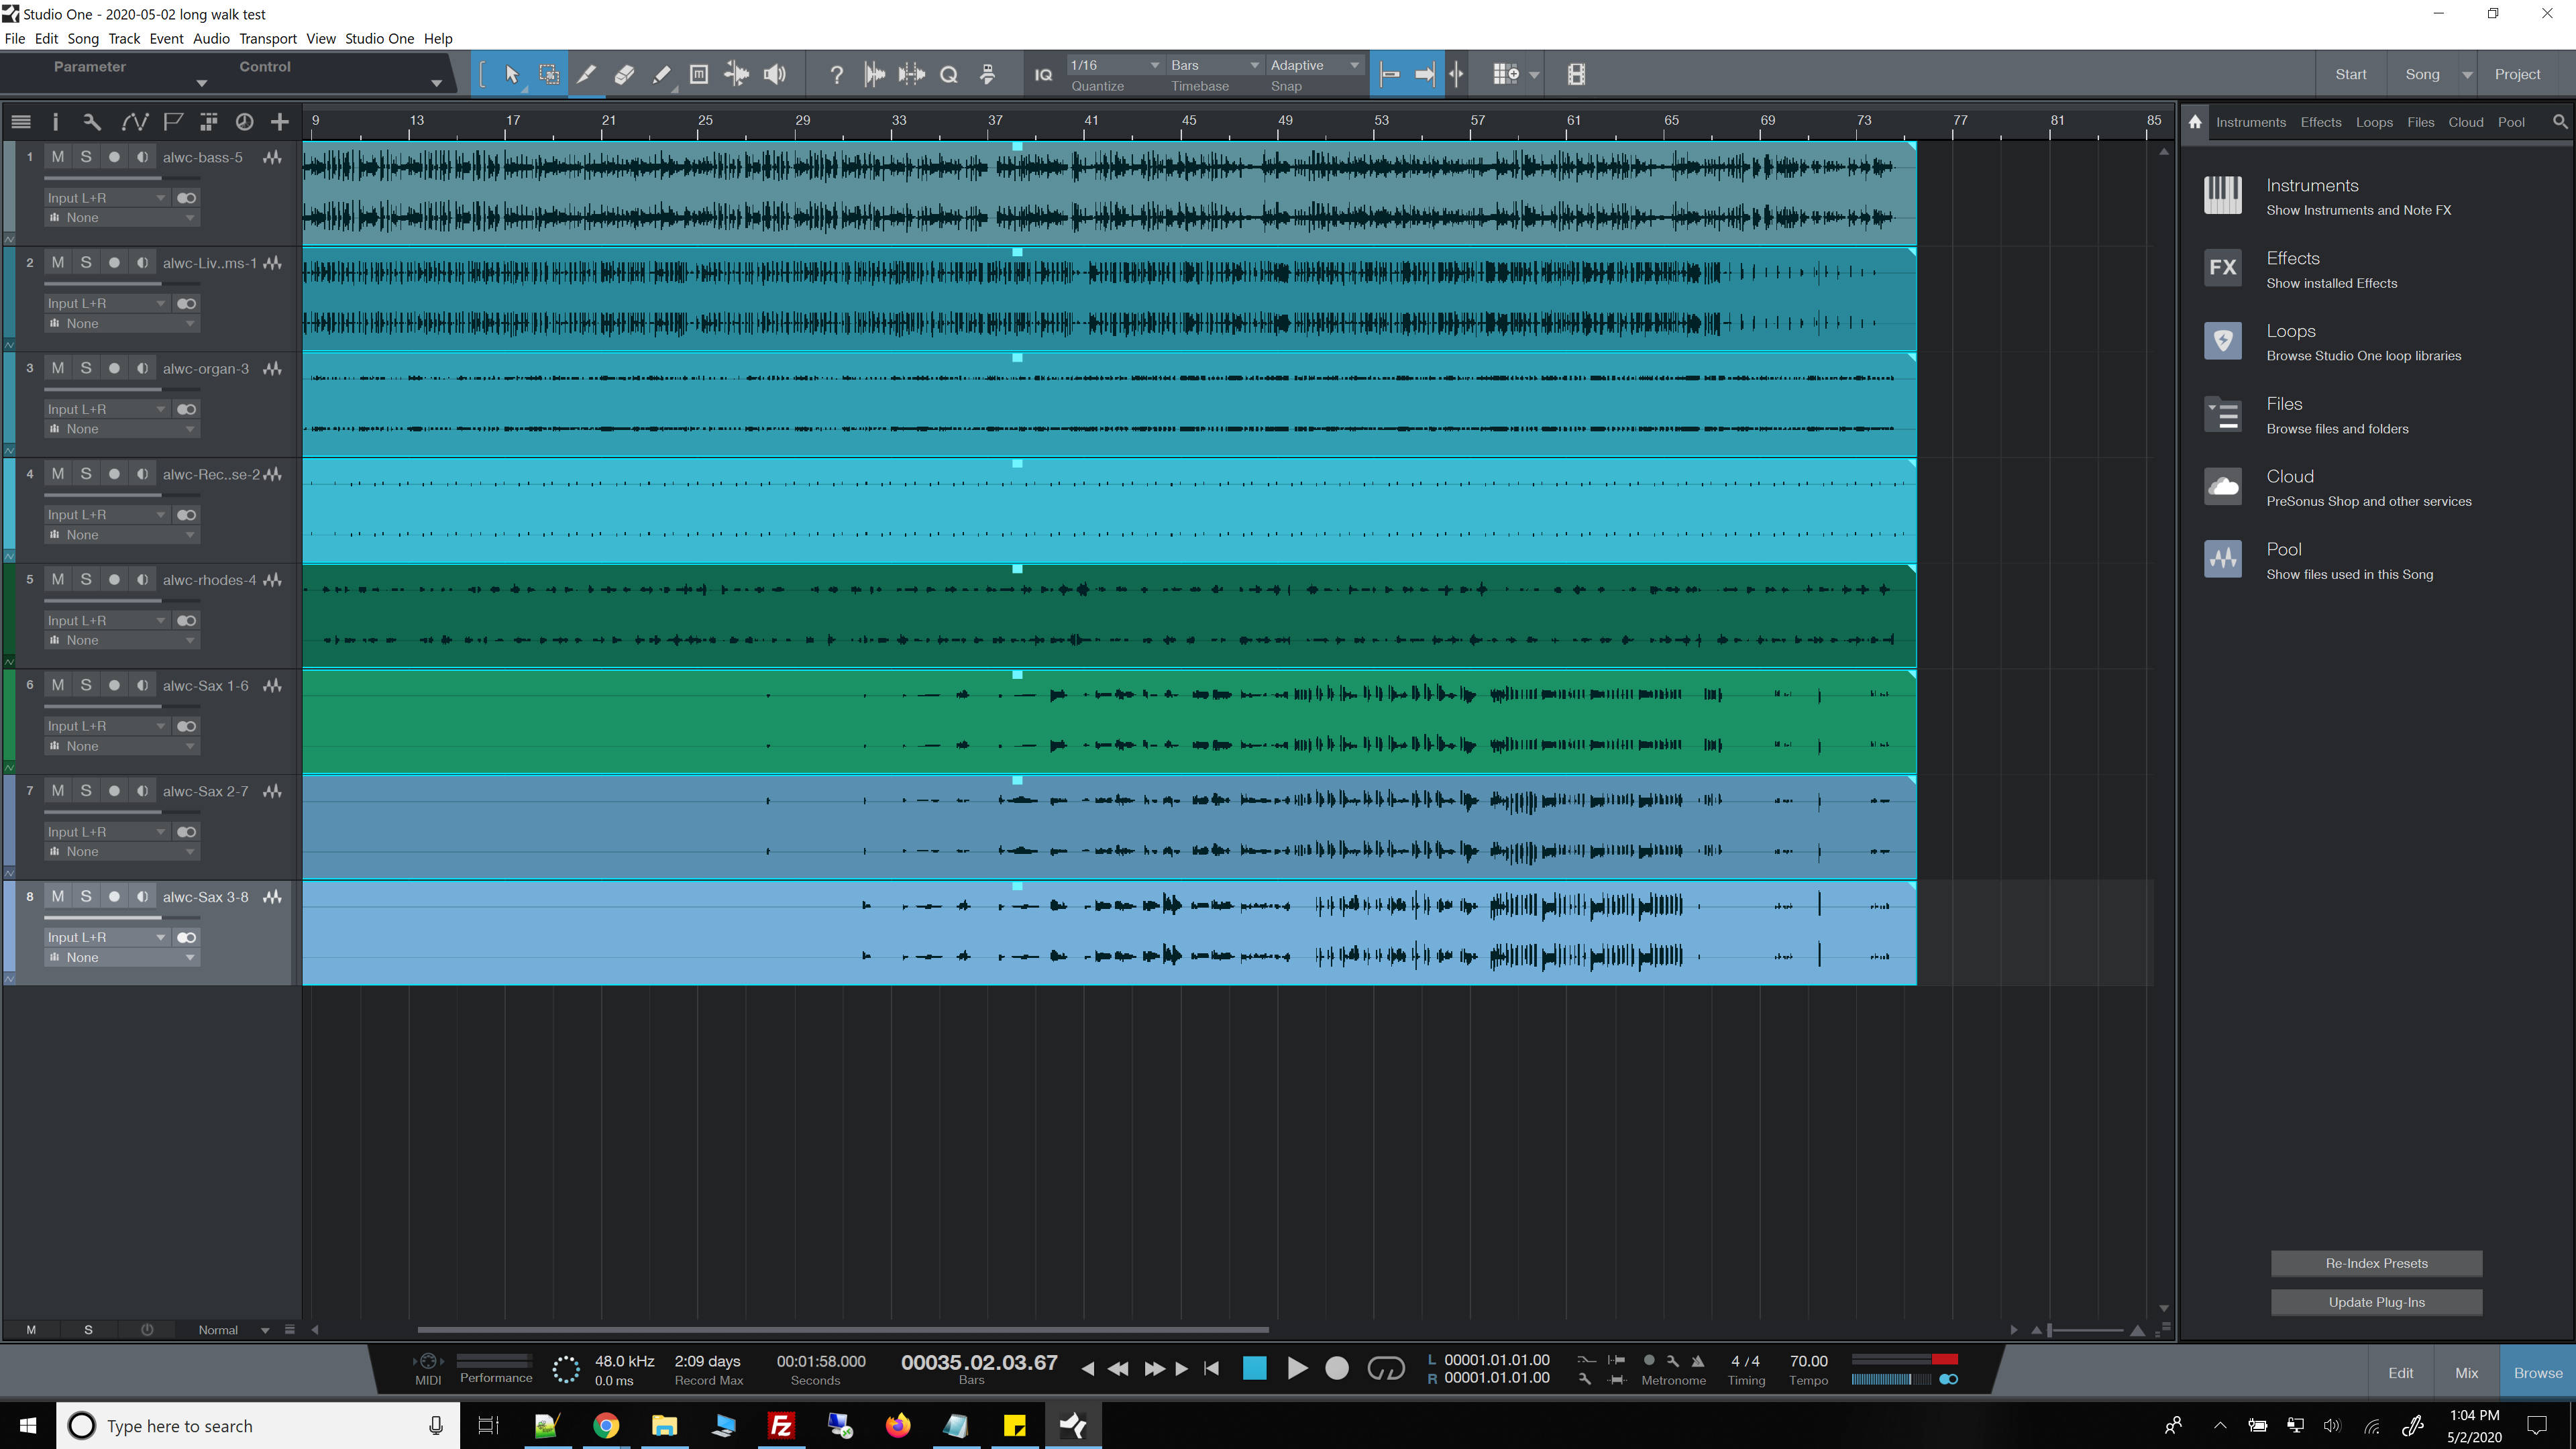Select the Eraser tool
This screenshot has height=1449, width=2576.
[624, 74]
